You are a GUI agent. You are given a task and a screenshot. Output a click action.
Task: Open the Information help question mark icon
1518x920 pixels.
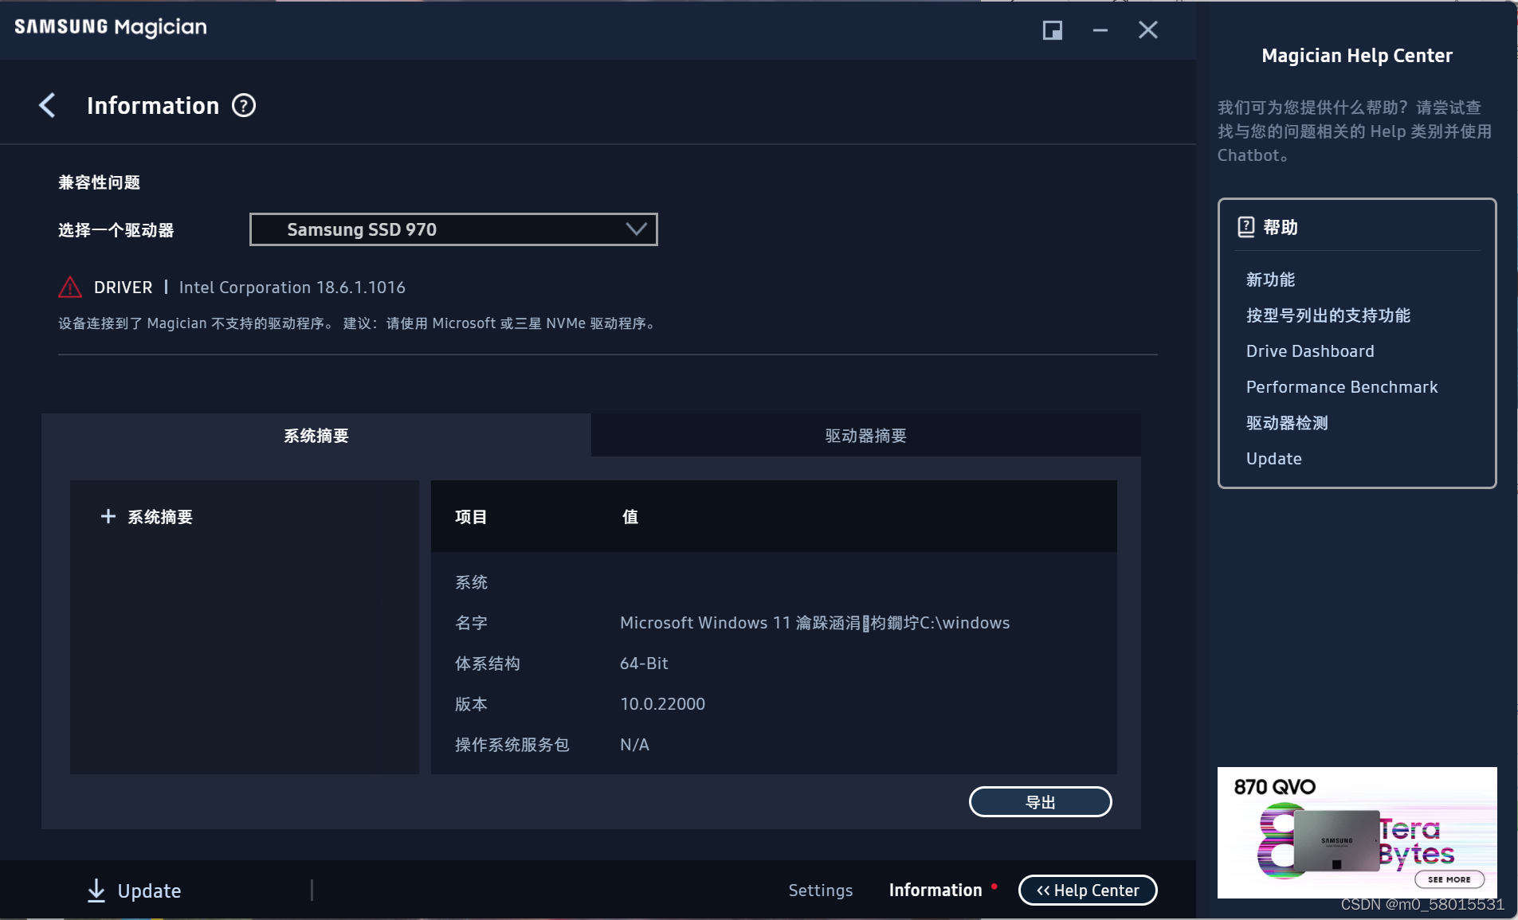tap(244, 105)
